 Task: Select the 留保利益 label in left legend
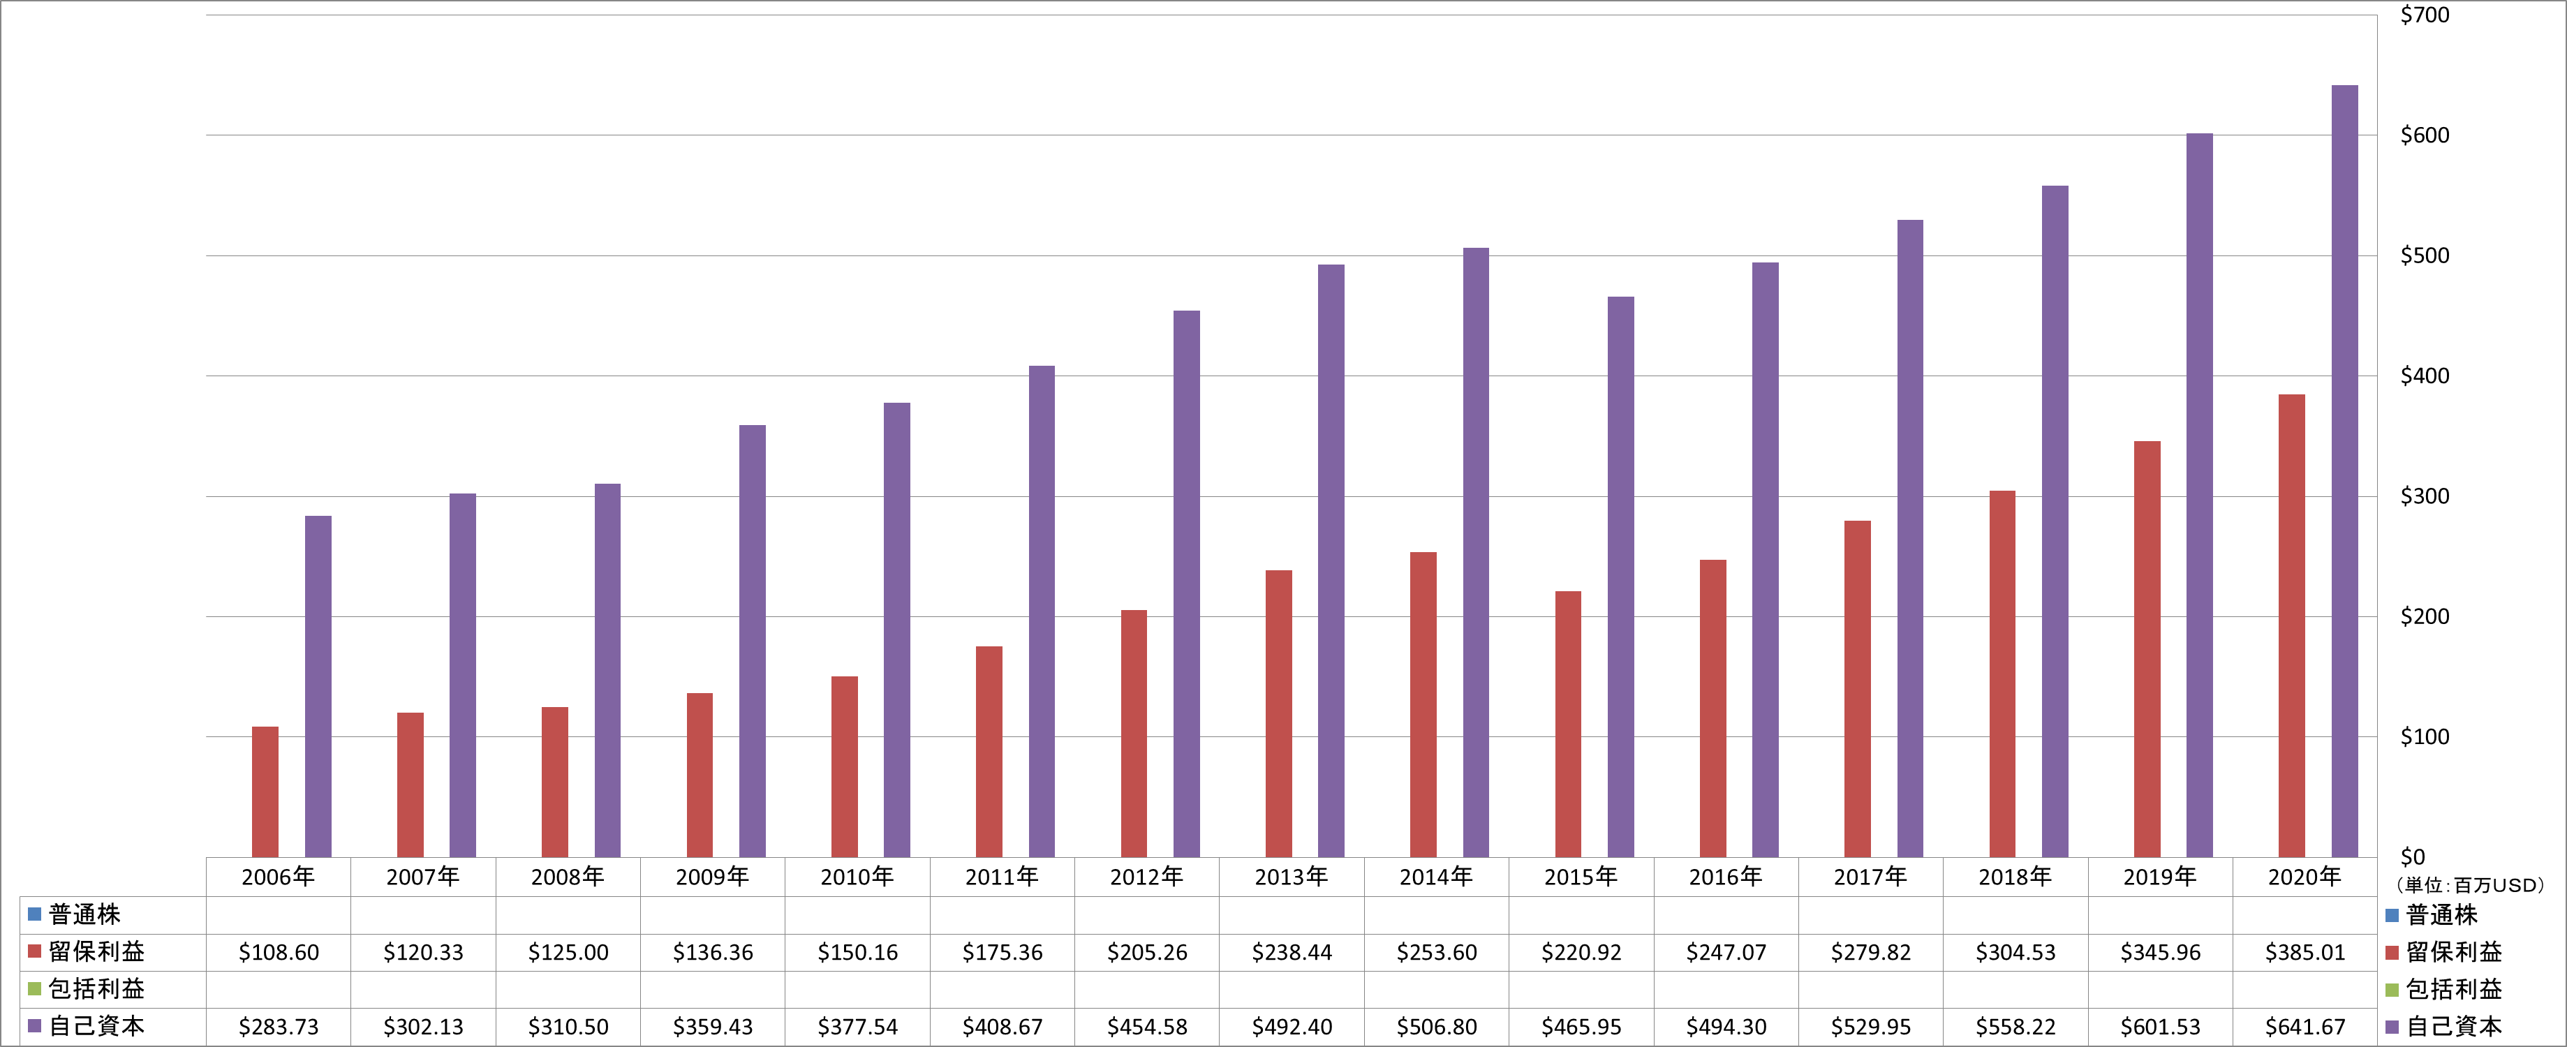96,951
